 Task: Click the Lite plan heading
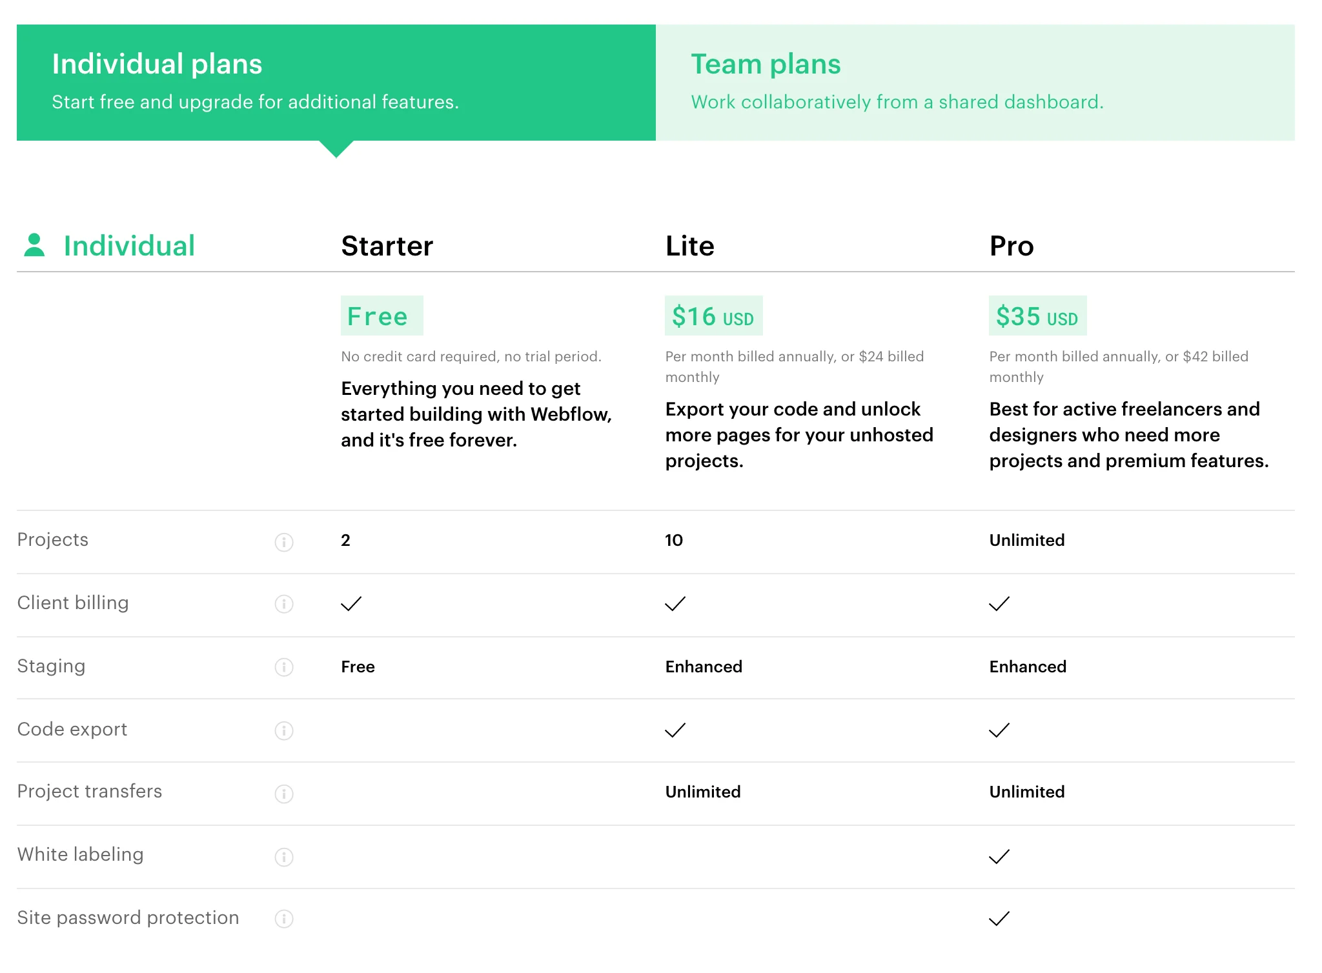click(689, 246)
